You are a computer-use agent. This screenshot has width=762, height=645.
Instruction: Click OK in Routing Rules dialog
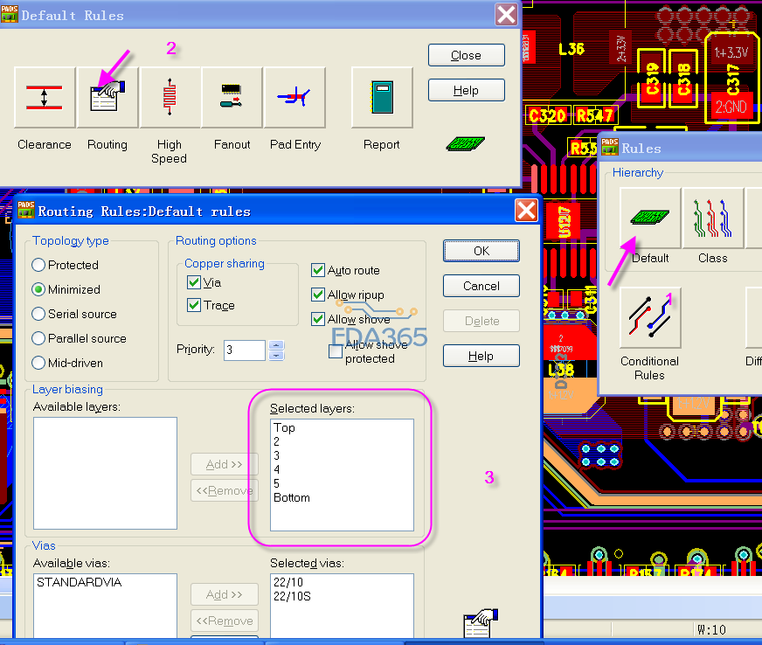481,251
